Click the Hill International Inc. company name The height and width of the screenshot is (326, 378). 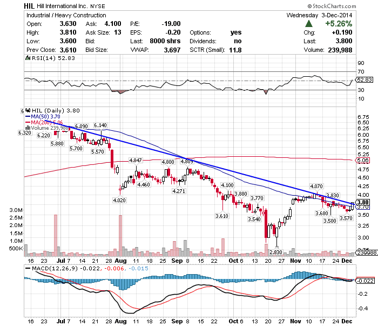coord(62,6)
